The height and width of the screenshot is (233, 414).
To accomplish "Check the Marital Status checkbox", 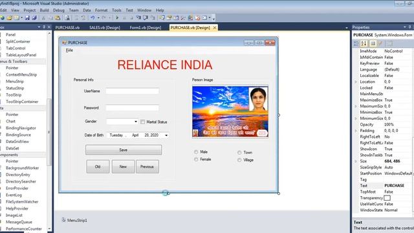I will 142,122.
